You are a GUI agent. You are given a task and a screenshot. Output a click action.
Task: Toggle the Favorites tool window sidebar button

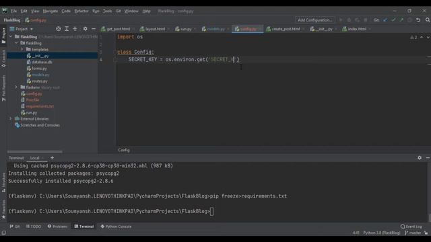point(3,209)
